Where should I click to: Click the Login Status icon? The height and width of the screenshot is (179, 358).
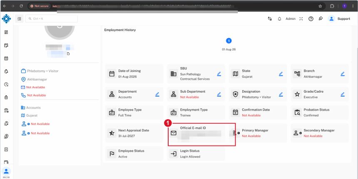174,154
